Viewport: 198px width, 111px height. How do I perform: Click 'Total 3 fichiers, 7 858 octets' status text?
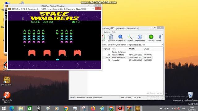pos(131,97)
